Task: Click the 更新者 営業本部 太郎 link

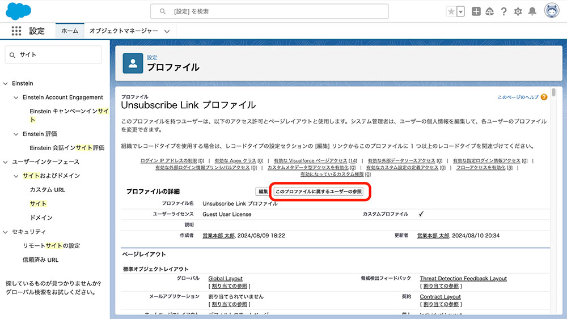Action: [x=433, y=236]
